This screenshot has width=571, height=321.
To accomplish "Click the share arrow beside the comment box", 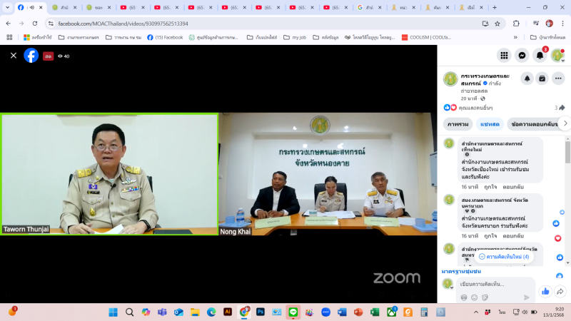I will [561, 291].
